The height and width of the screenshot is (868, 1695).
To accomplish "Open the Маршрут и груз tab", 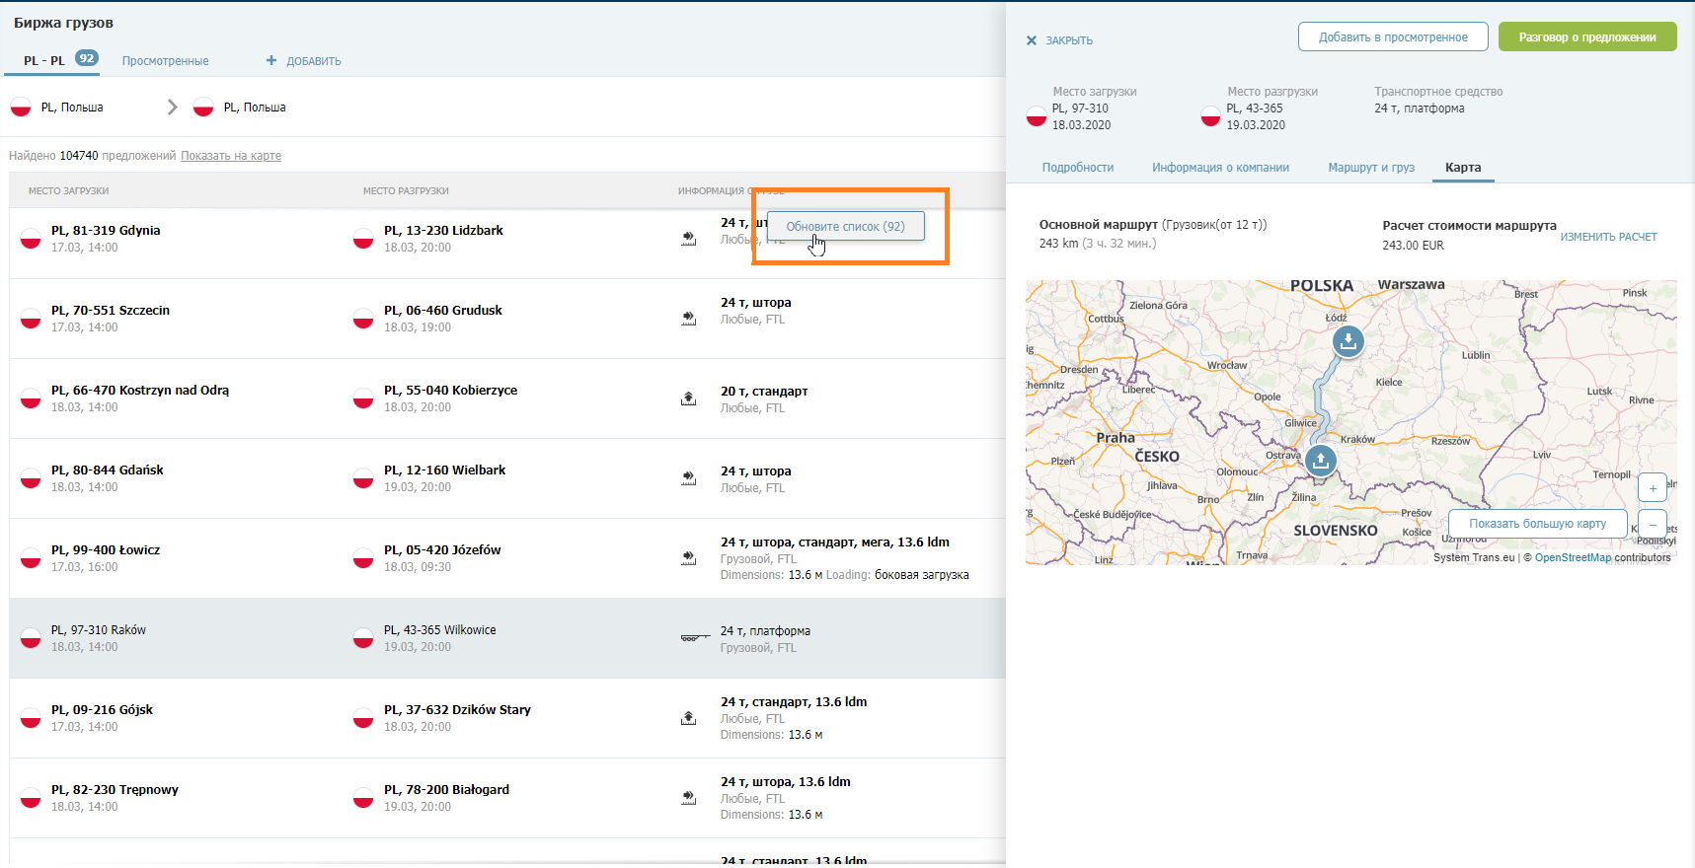I will [x=1371, y=168].
